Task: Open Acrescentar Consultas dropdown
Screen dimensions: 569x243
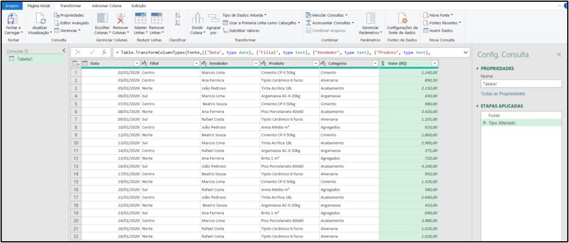Action: 330,23
